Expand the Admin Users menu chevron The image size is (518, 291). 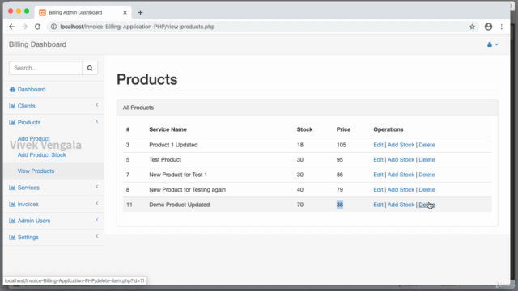[97, 219]
